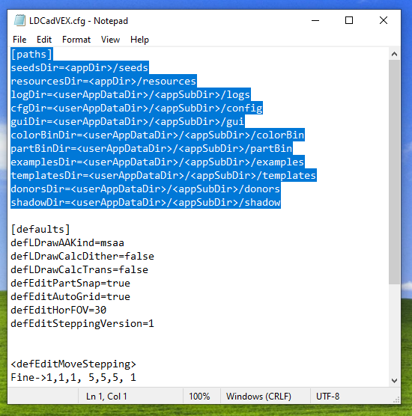The height and width of the screenshot is (416, 412).
Task: Open the Edit menu
Action: 44,40
